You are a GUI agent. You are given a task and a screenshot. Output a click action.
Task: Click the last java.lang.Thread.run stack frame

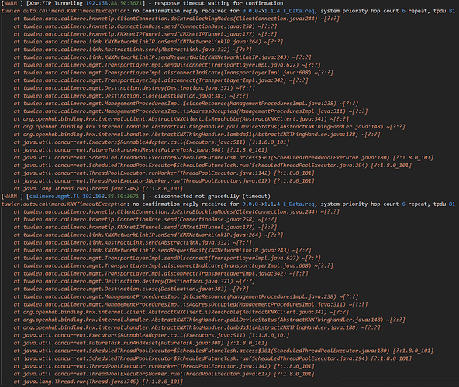click(98, 382)
